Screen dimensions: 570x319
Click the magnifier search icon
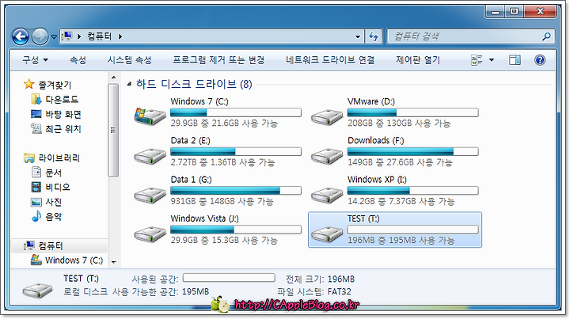[x=546, y=36]
